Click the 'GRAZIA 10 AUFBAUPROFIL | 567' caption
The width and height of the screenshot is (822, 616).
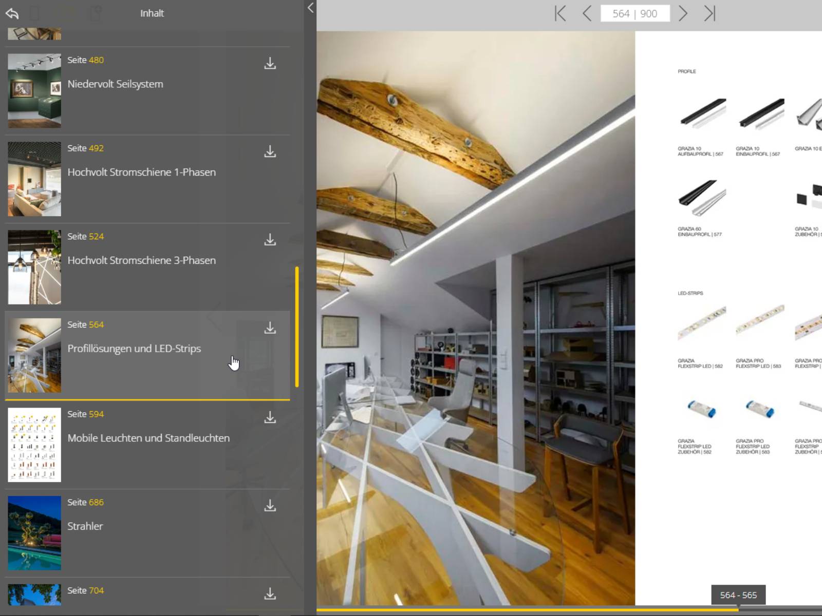click(700, 151)
